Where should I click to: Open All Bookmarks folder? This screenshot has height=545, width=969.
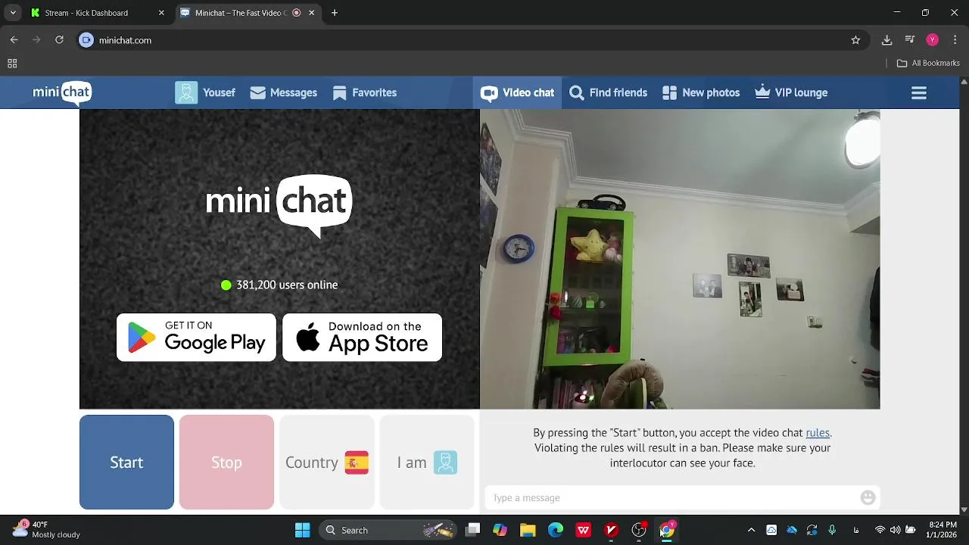coord(928,64)
